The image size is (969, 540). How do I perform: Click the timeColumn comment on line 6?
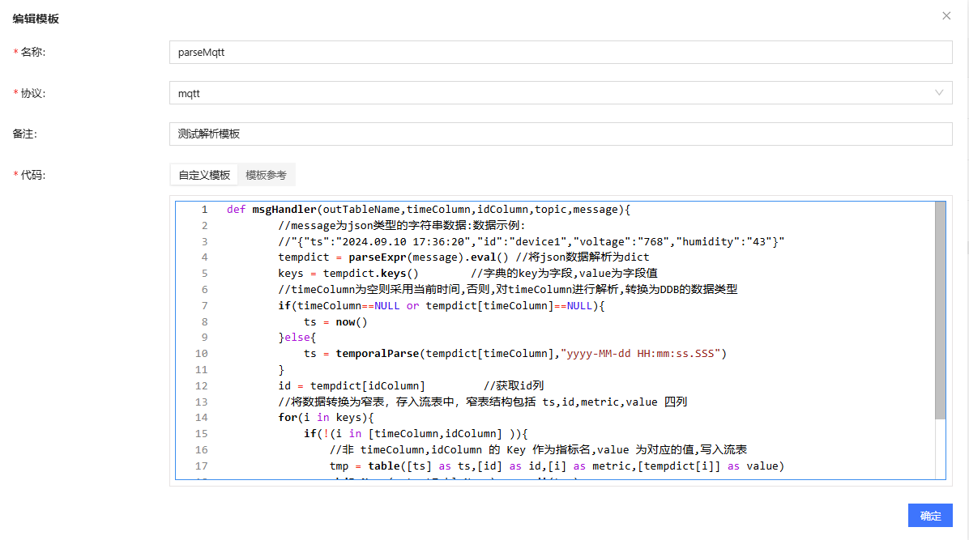point(507,289)
